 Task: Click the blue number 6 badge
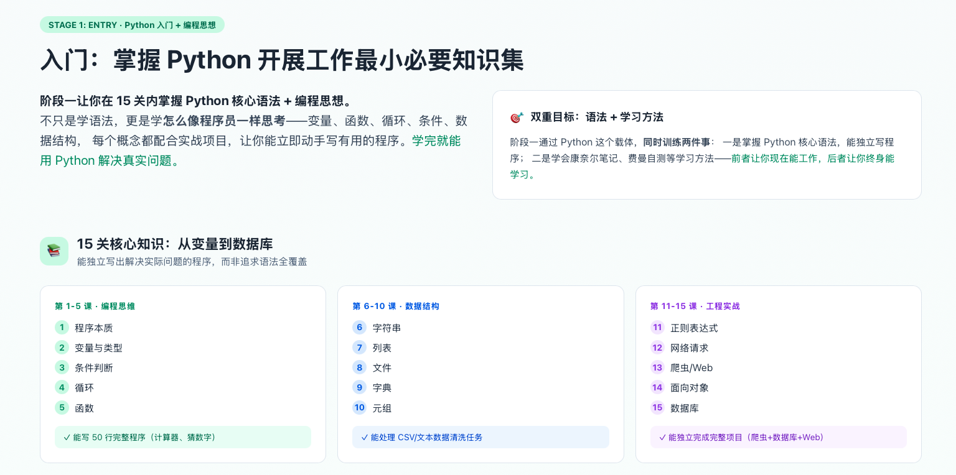click(359, 328)
